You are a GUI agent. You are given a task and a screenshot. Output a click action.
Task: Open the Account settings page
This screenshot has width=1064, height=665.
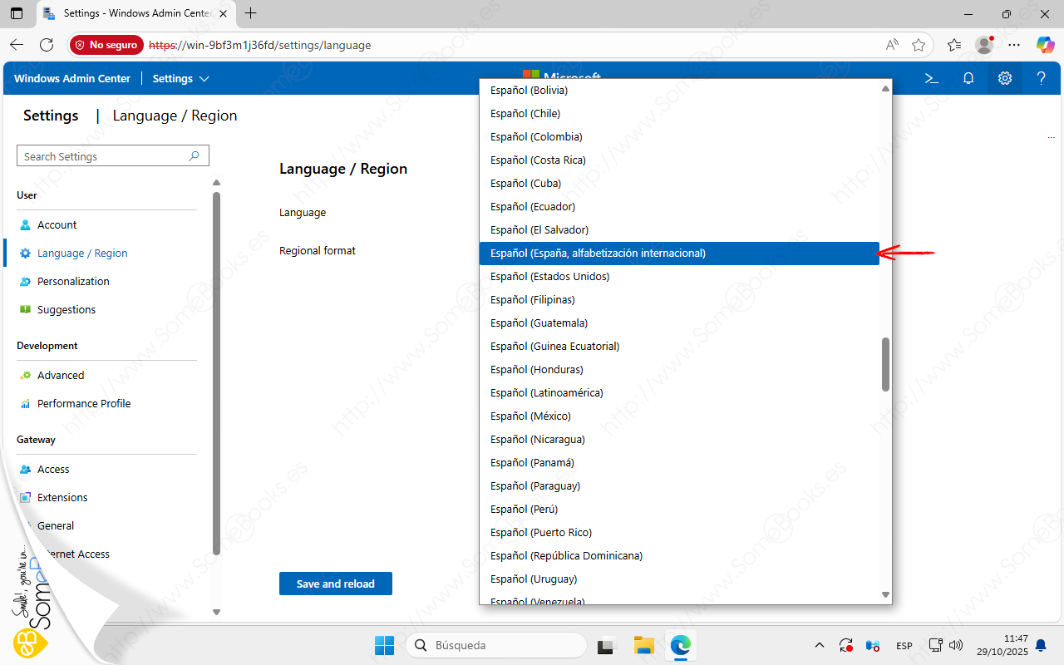click(57, 224)
